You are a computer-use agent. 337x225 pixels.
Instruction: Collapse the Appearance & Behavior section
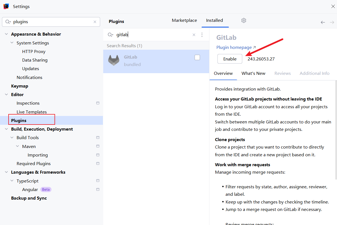pyautogui.click(x=6, y=34)
